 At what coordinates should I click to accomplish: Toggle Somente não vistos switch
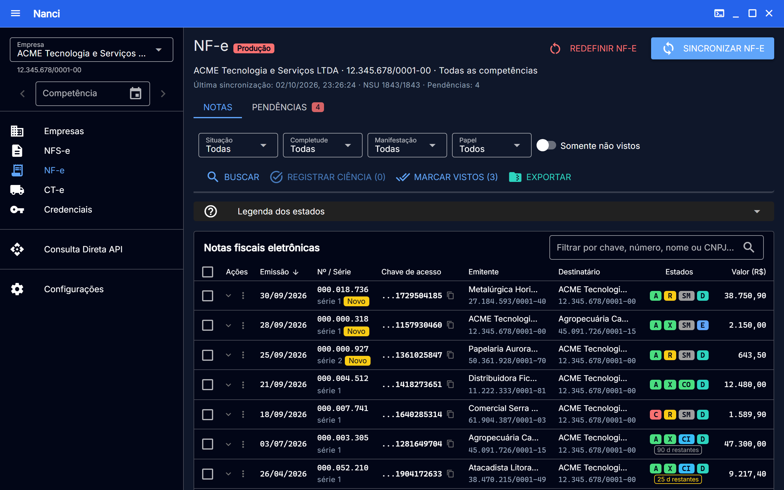(546, 145)
